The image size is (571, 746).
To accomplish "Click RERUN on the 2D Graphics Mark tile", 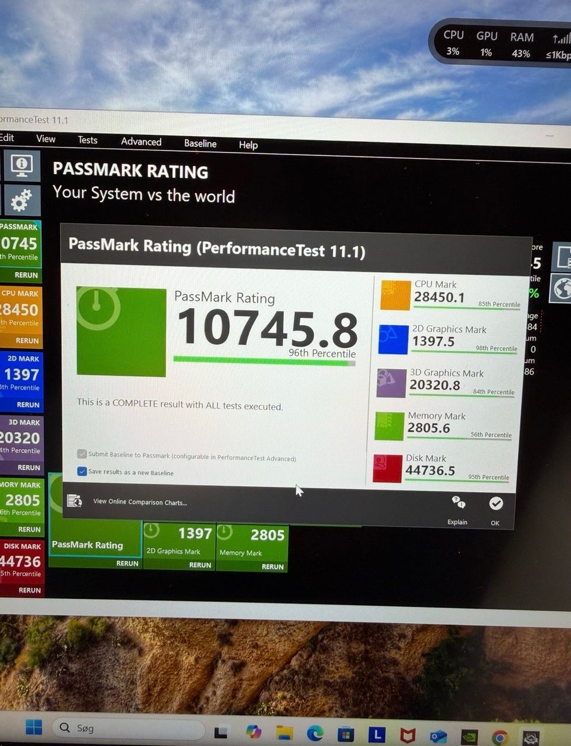I will pos(200,565).
